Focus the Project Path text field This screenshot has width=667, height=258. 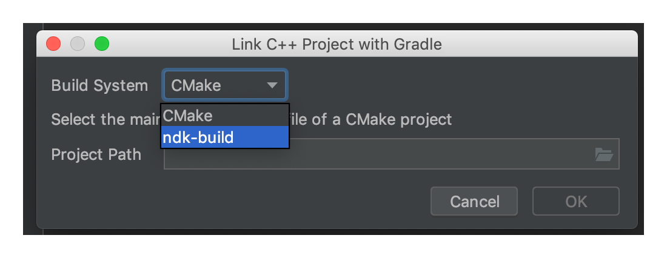click(x=391, y=154)
